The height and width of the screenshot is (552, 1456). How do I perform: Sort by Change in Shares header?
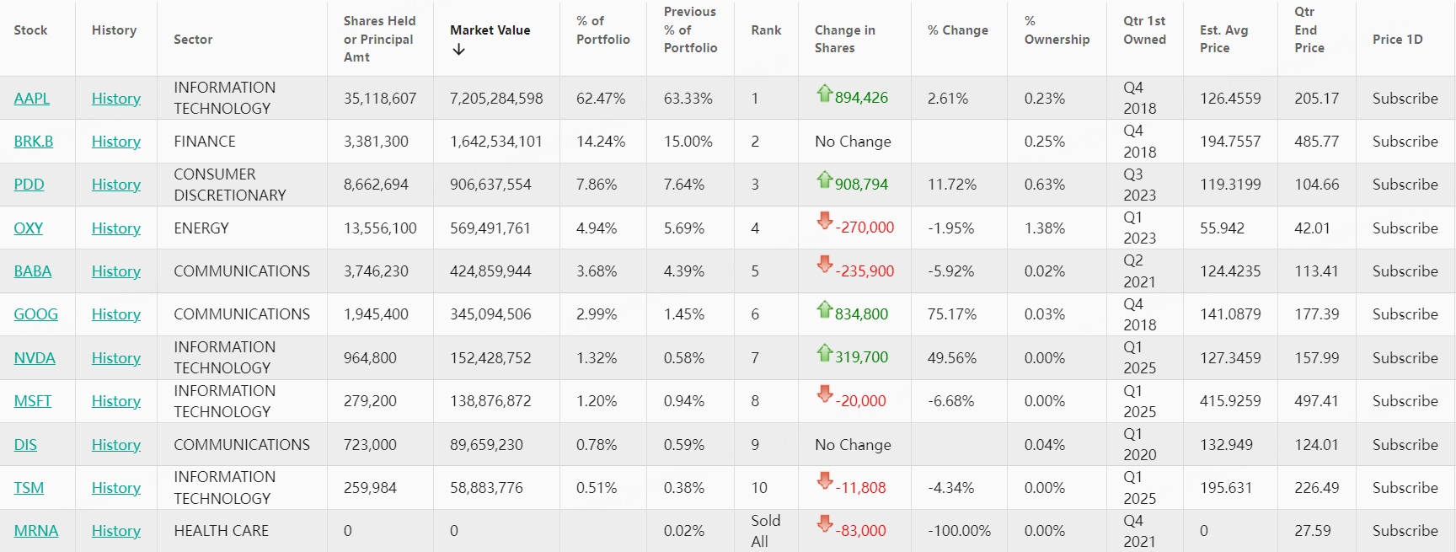coord(845,39)
